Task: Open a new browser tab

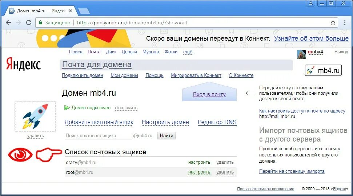Action: point(84,11)
